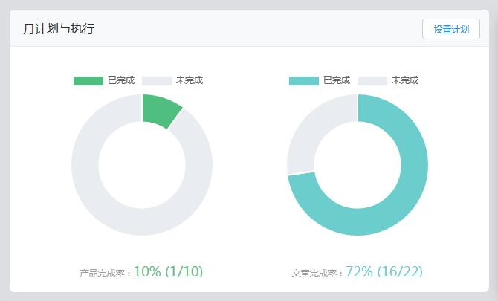Image resolution: width=498 pixels, height=301 pixels.
Task: Click the 产品完成率 label
Action: click(106, 274)
